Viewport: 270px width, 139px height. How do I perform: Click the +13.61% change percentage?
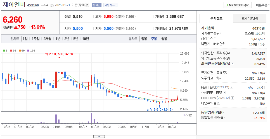pos(37,27)
